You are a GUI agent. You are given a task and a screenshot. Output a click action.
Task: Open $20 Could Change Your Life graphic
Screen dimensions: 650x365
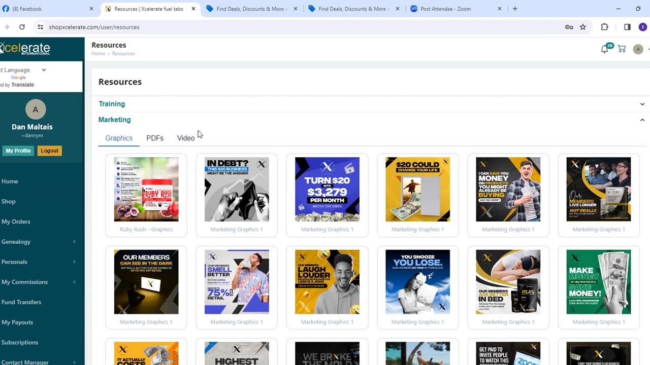pyautogui.click(x=417, y=189)
